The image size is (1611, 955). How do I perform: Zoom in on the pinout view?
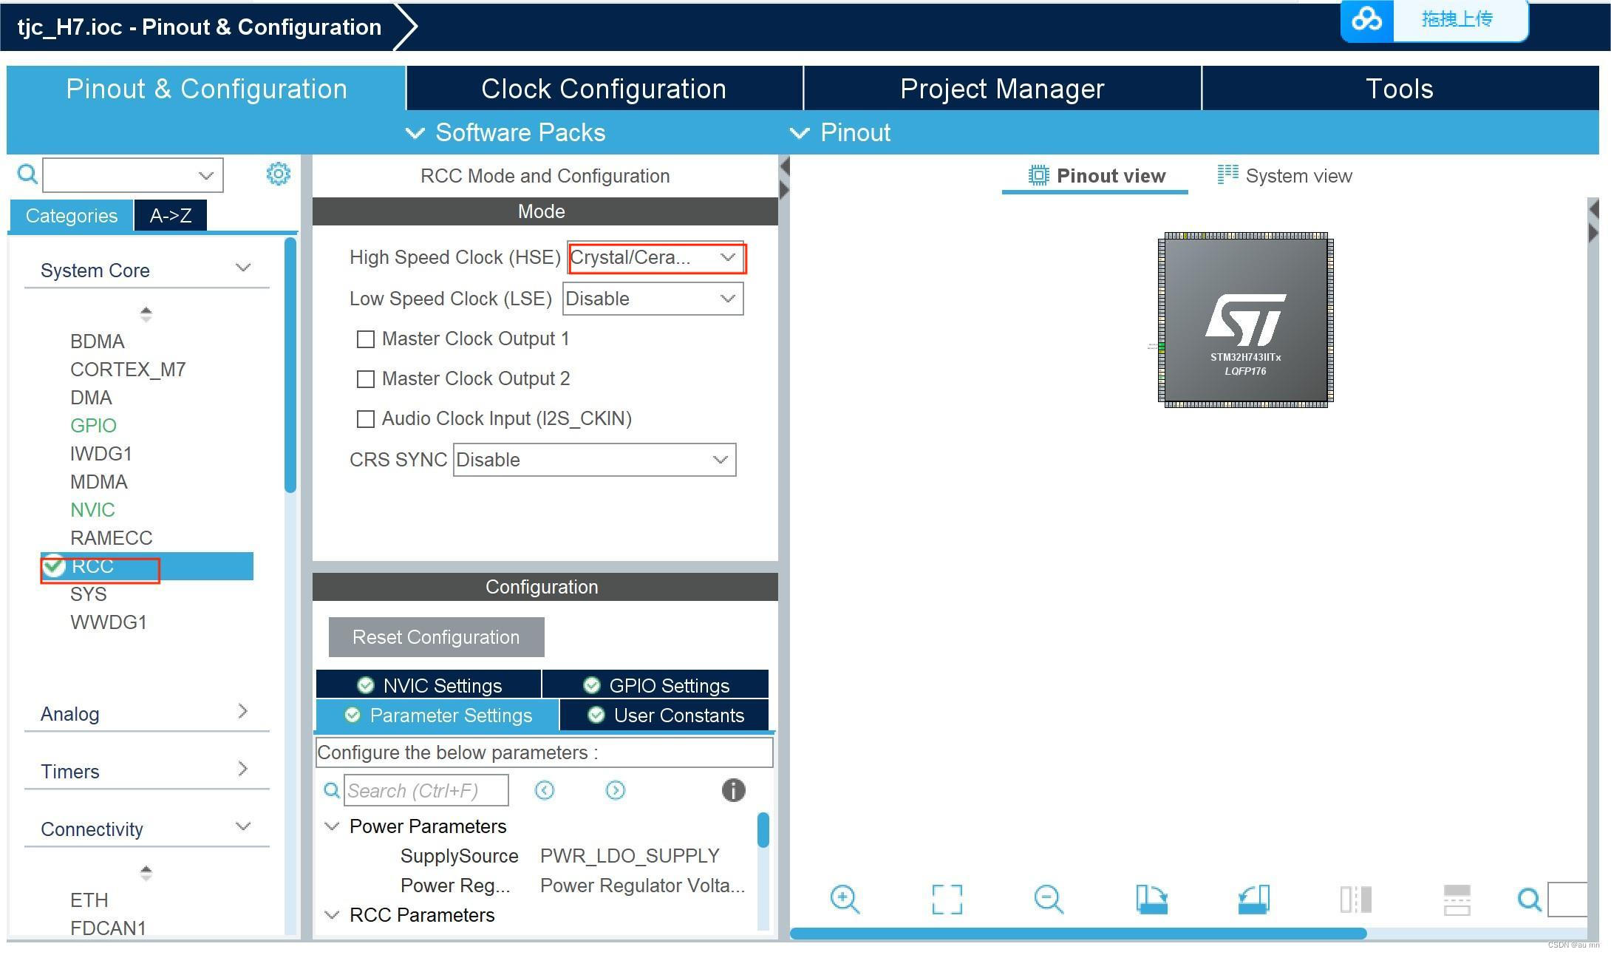pos(845,899)
